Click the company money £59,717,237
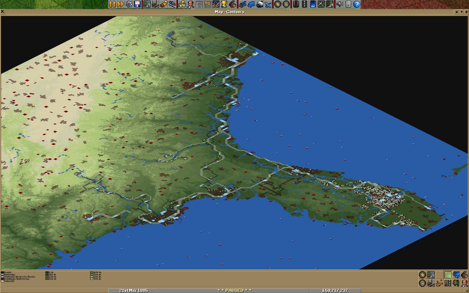Image resolution: width=469 pixels, height=293 pixels. tap(335, 290)
